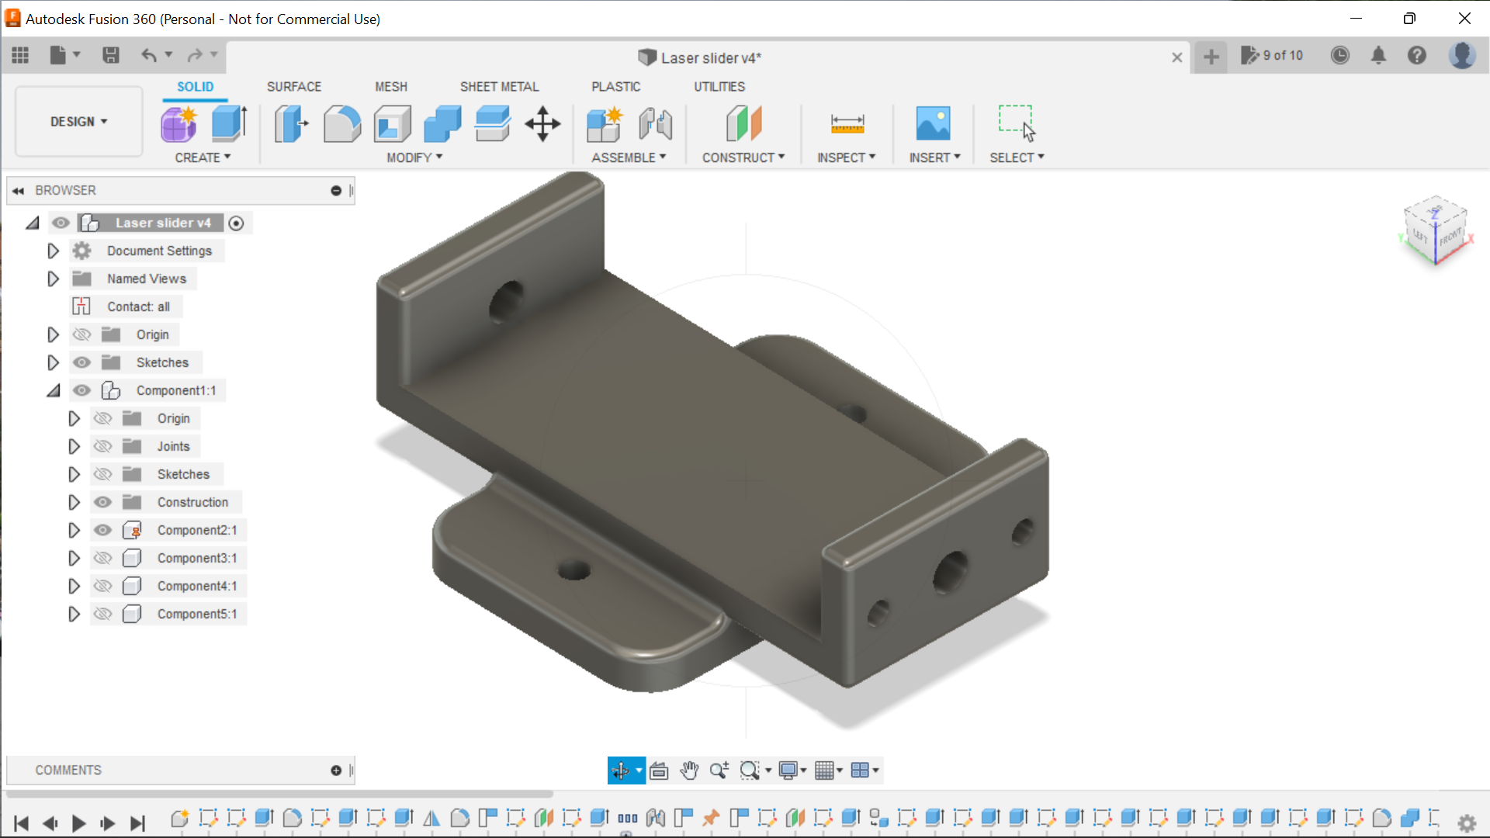
Task: Select the Pan hand tool
Action: coord(689,770)
